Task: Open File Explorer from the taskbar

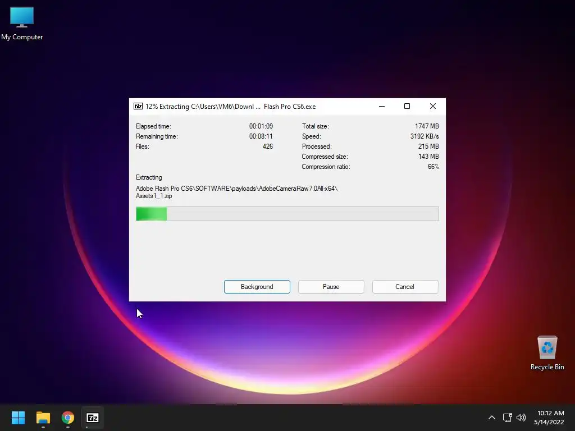Action: (43, 418)
